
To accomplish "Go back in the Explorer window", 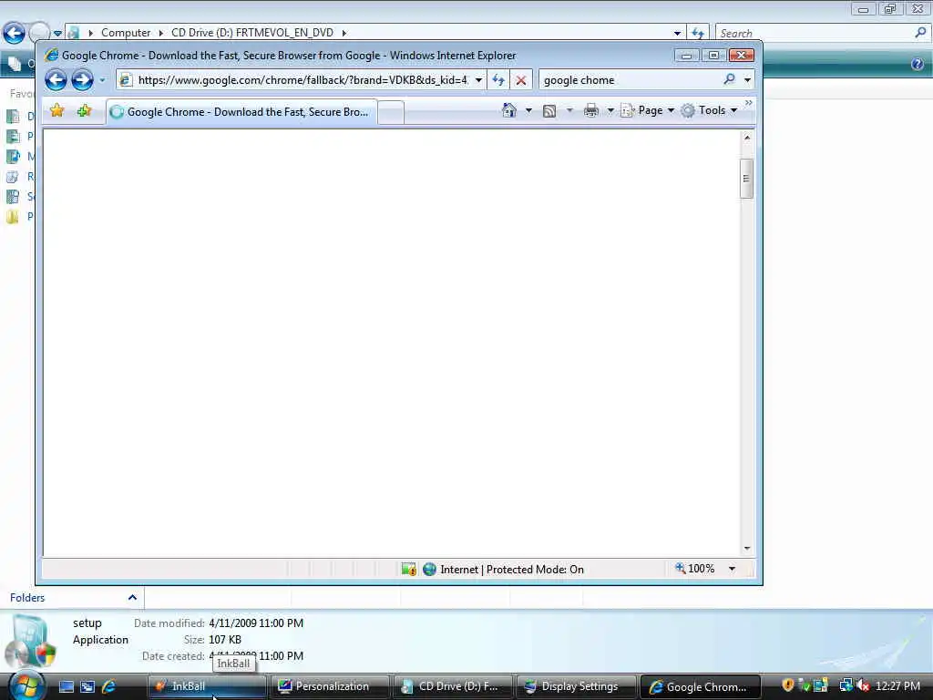I will point(15,34).
